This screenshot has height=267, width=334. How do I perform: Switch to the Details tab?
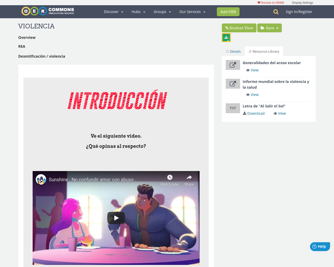click(x=233, y=51)
